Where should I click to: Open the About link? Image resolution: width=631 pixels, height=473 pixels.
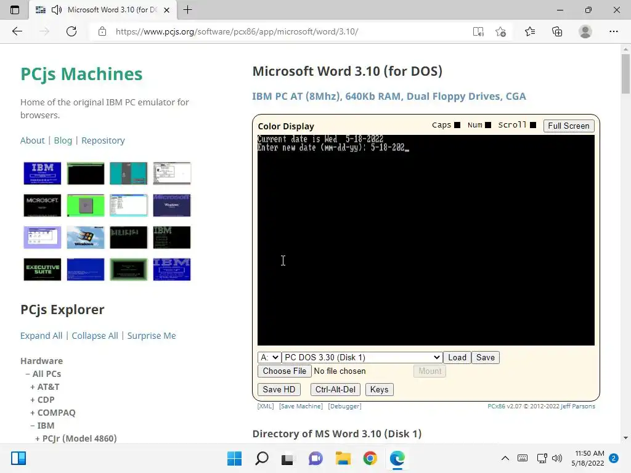[33, 140]
